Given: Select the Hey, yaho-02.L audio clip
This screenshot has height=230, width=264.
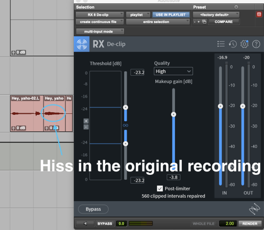Looking at the screenshot, I should (x=27, y=113).
